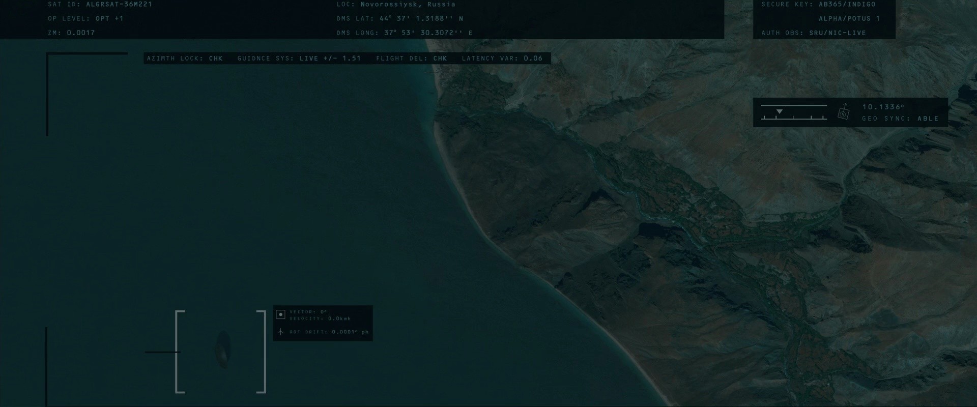Image resolution: width=977 pixels, height=407 pixels.
Task: Click the AZIMTH LOCK status CHK
Action: click(216, 58)
